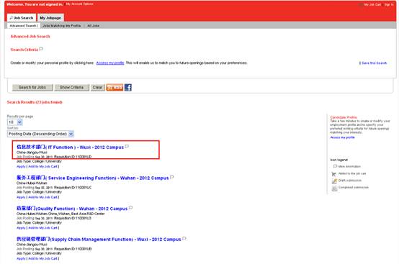Viewport: 399px width, 264px height.
Task: Click Completed submission legend icon
Action: click(x=334, y=188)
